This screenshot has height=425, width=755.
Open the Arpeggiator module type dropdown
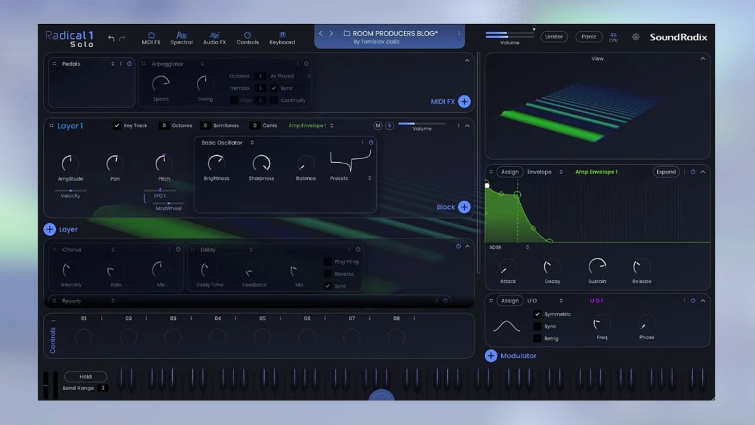point(202,64)
